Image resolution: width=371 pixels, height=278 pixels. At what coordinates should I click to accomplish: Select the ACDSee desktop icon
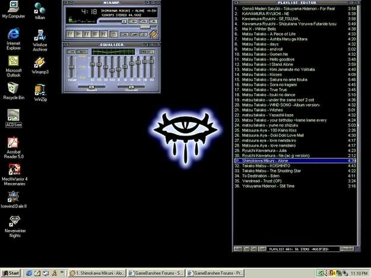[14, 118]
